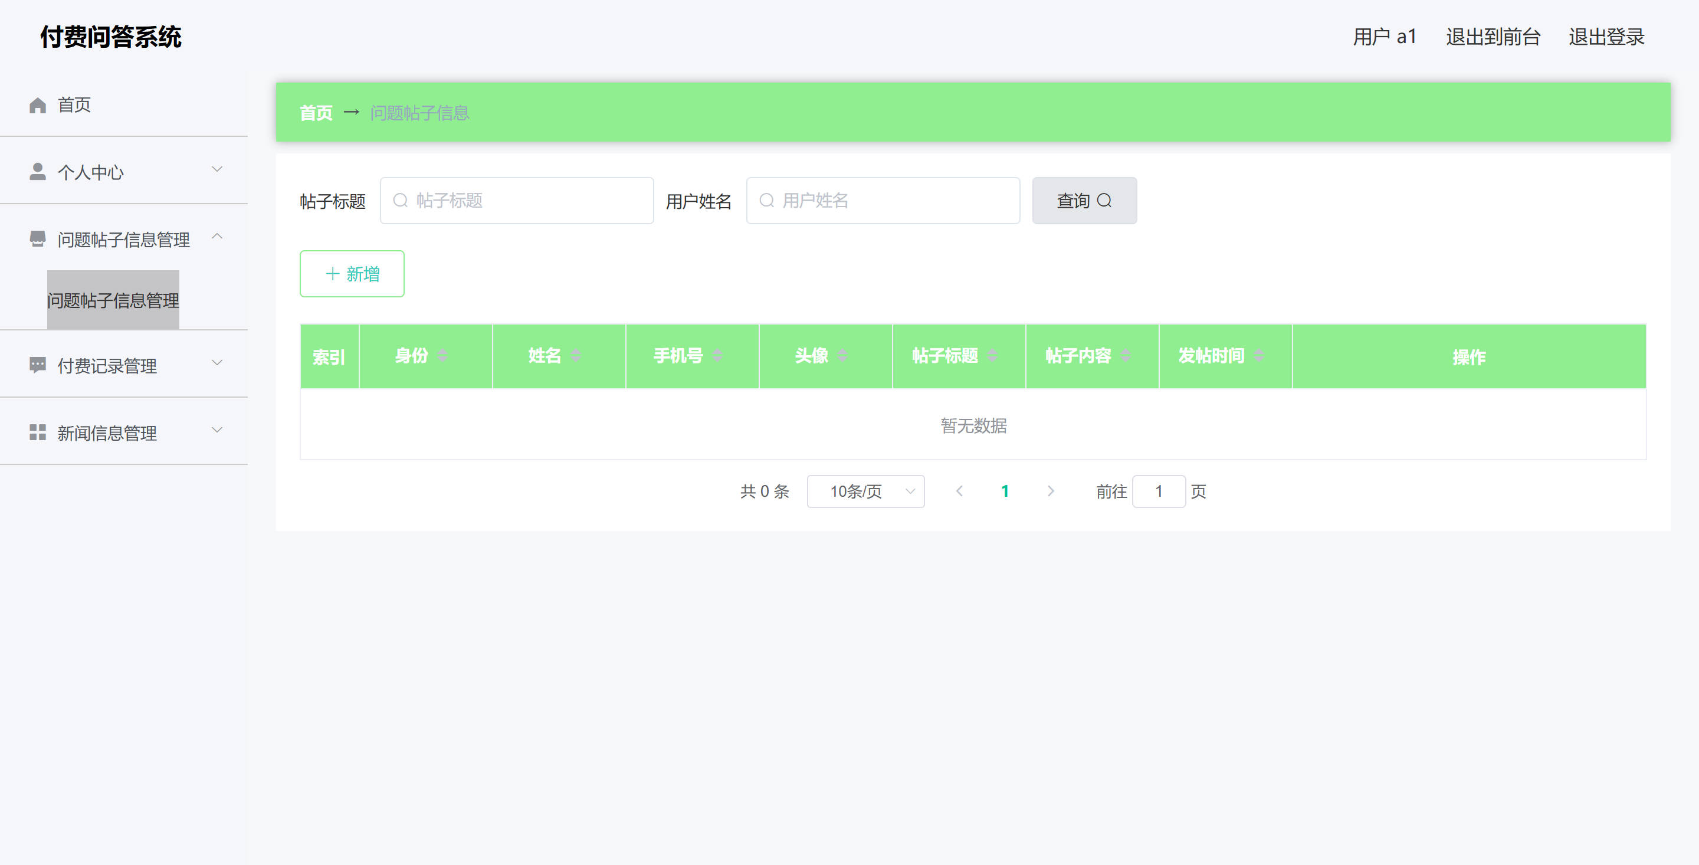This screenshot has height=865, width=1699.
Task: Sort the table by 发帖时间
Action: 1258,356
